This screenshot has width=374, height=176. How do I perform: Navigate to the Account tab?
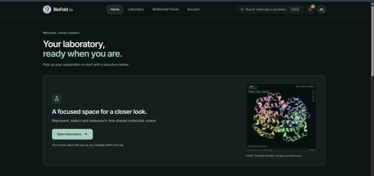coord(193,9)
